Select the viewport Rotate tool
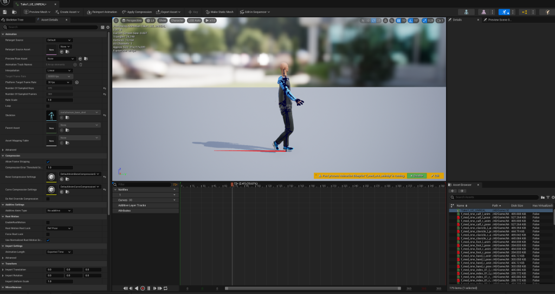This screenshot has height=294, width=555. click(373, 21)
